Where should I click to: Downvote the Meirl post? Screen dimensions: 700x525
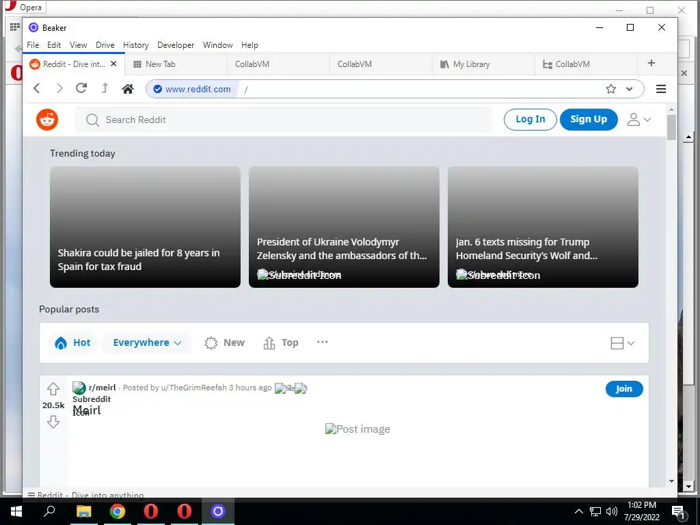[53, 421]
